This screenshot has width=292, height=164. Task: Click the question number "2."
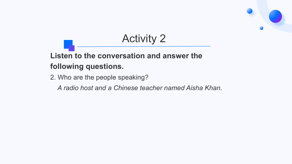click(53, 77)
